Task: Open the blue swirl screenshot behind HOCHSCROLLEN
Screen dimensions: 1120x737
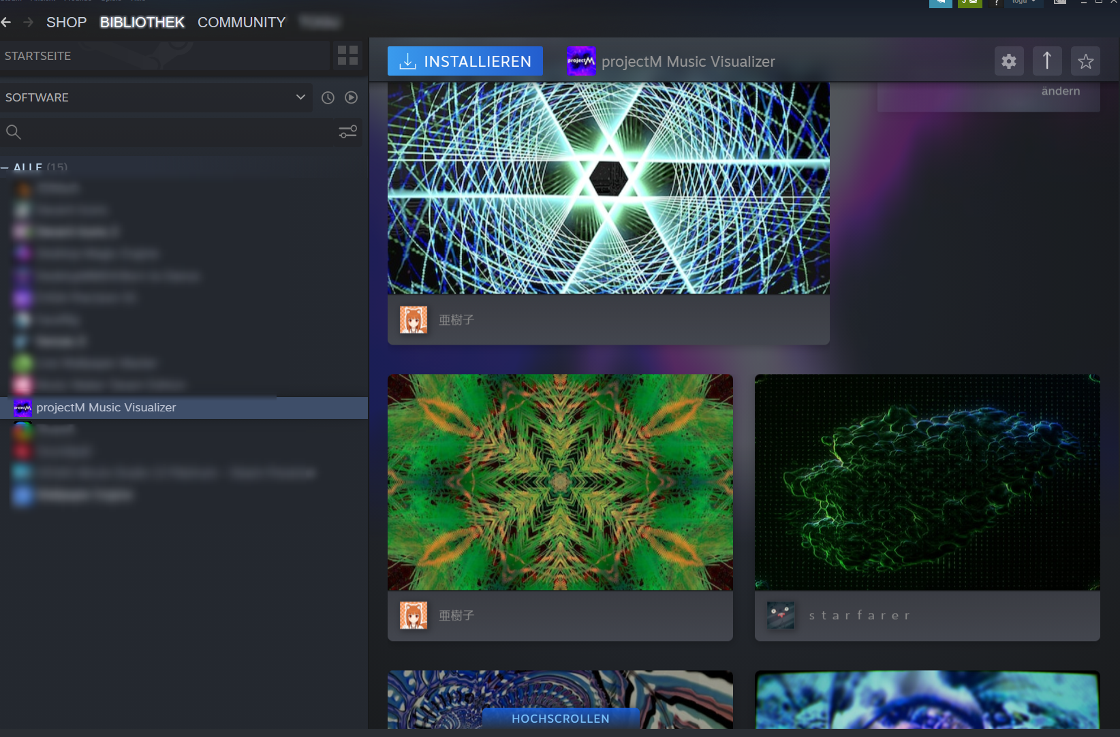Action: tap(560, 700)
